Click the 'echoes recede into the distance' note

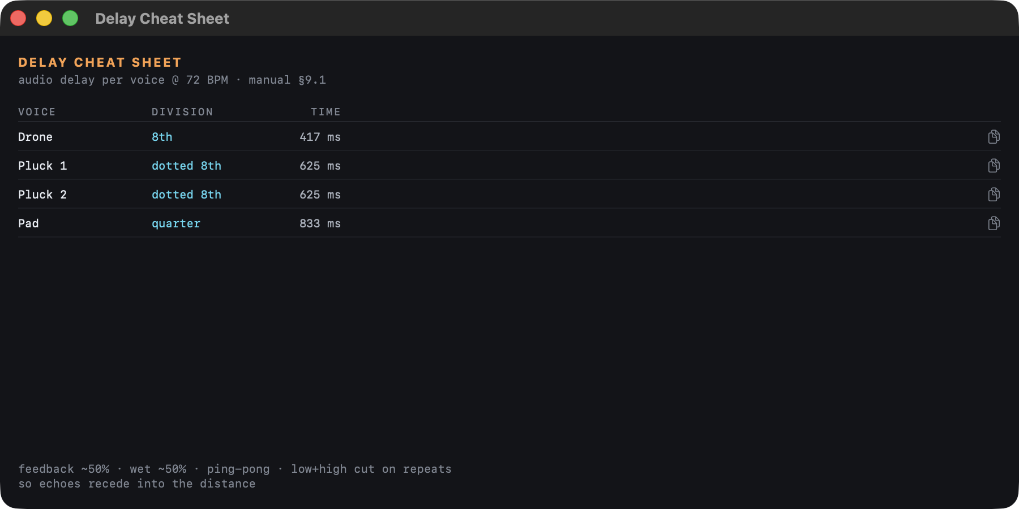tap(137, 484)
